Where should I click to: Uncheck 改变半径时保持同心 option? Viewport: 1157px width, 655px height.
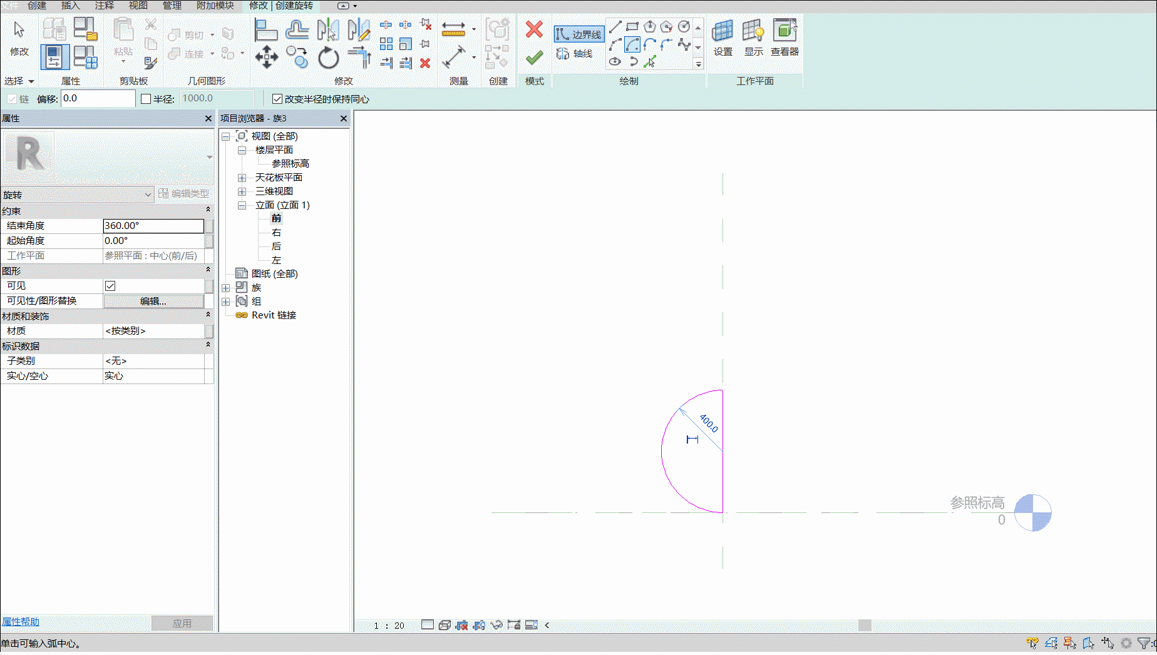point(277,99)
